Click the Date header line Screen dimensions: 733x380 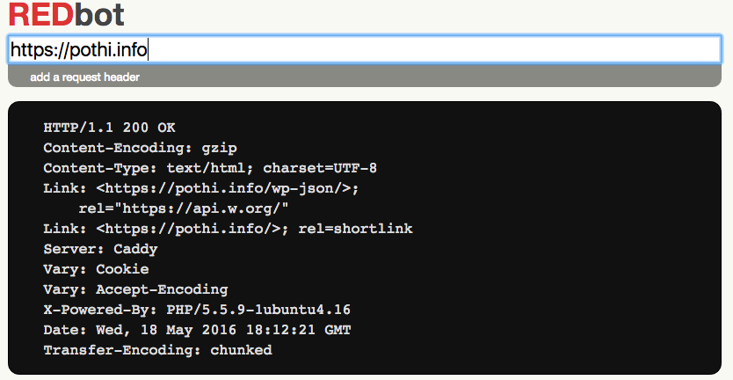point(197,330)
